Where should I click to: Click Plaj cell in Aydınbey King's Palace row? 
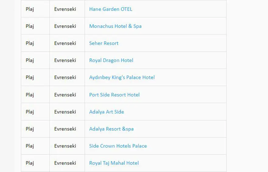coord(30,77)
